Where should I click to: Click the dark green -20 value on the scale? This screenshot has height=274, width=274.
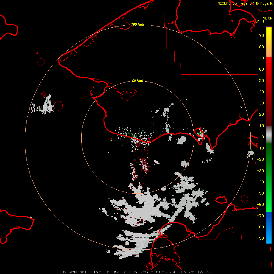[x=260, y=159]
